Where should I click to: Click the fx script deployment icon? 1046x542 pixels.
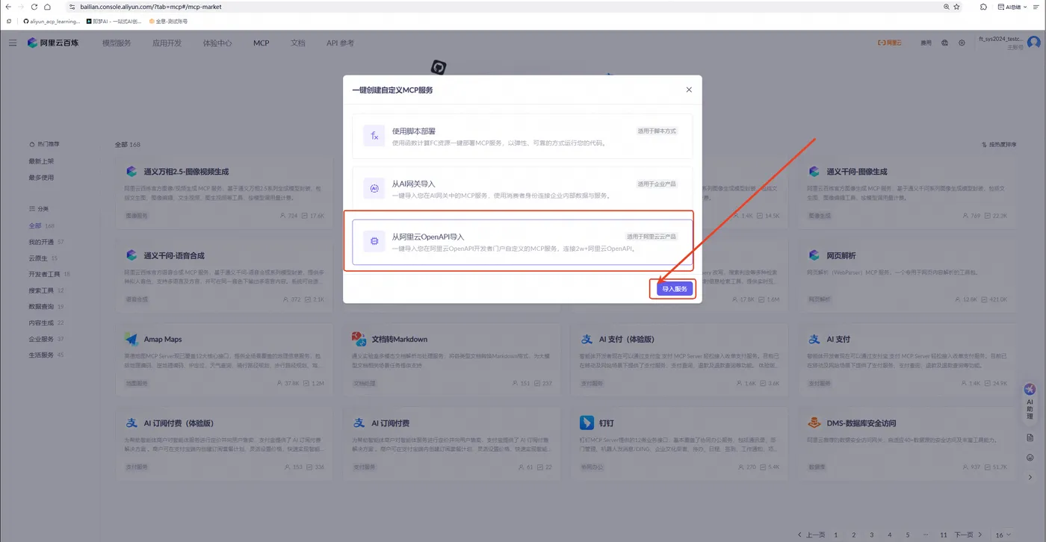(x=374, y=137)
